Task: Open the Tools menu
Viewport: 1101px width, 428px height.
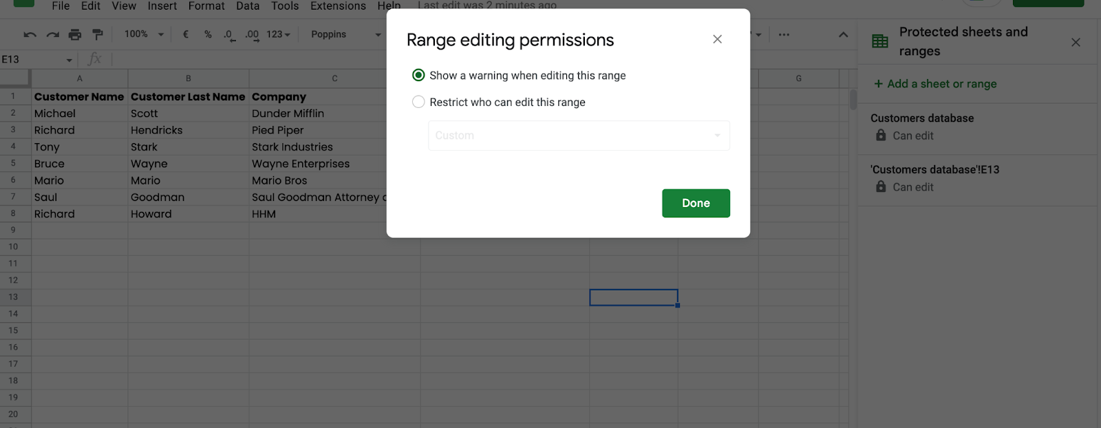Action: 285,6
